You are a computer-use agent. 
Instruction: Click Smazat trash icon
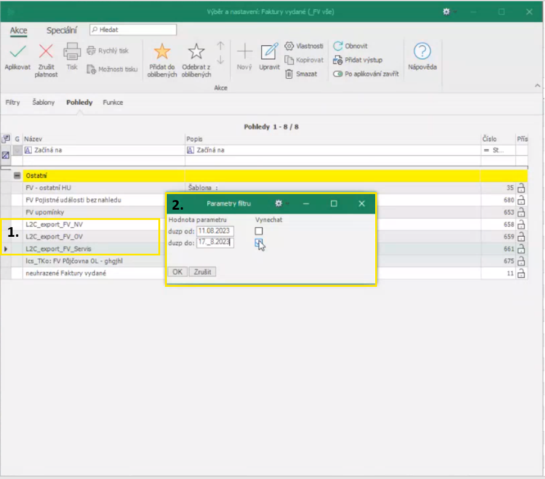pyautogui.click(x=289, y=74)
